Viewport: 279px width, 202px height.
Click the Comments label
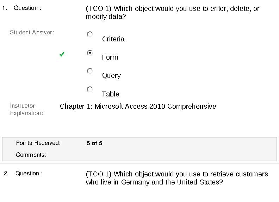(31, 155)
